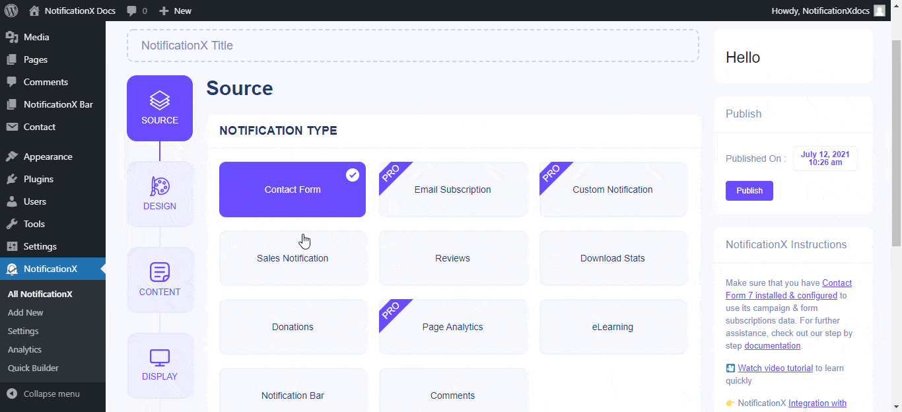Open Watch video tutorial link
902x412 pixels.
775,368
